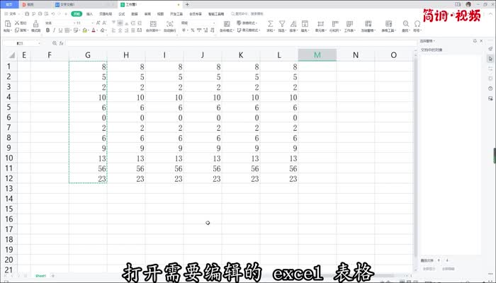
Task: Switch to the Formulas ribbon tab
Action: tap(121, 13)
